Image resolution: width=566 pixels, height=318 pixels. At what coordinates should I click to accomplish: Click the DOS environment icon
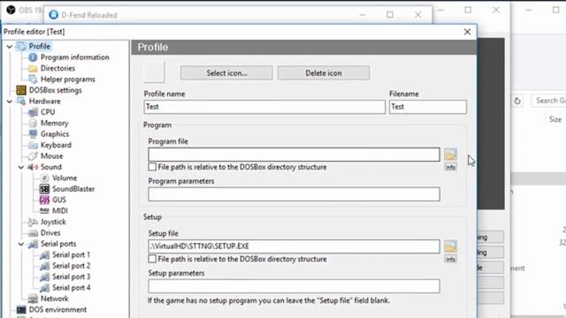(x=21, y=309)
